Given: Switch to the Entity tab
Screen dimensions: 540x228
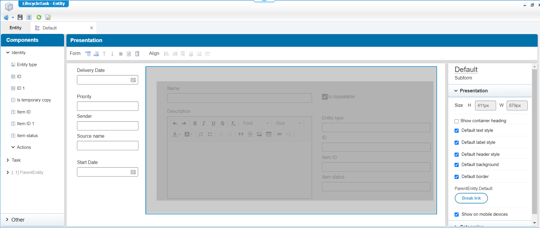Looking at the screenshot, I should 16,28.
